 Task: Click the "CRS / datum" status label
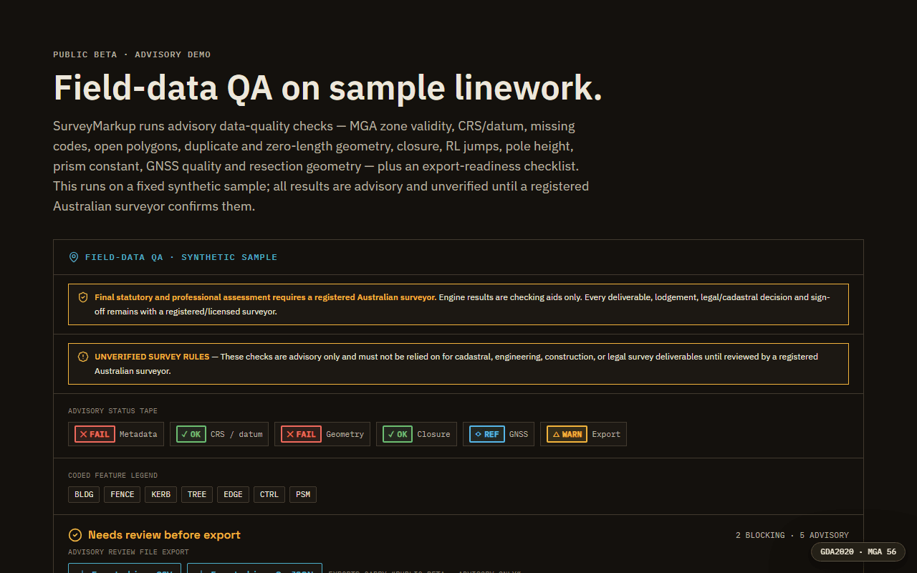click(x=236, y=434)
